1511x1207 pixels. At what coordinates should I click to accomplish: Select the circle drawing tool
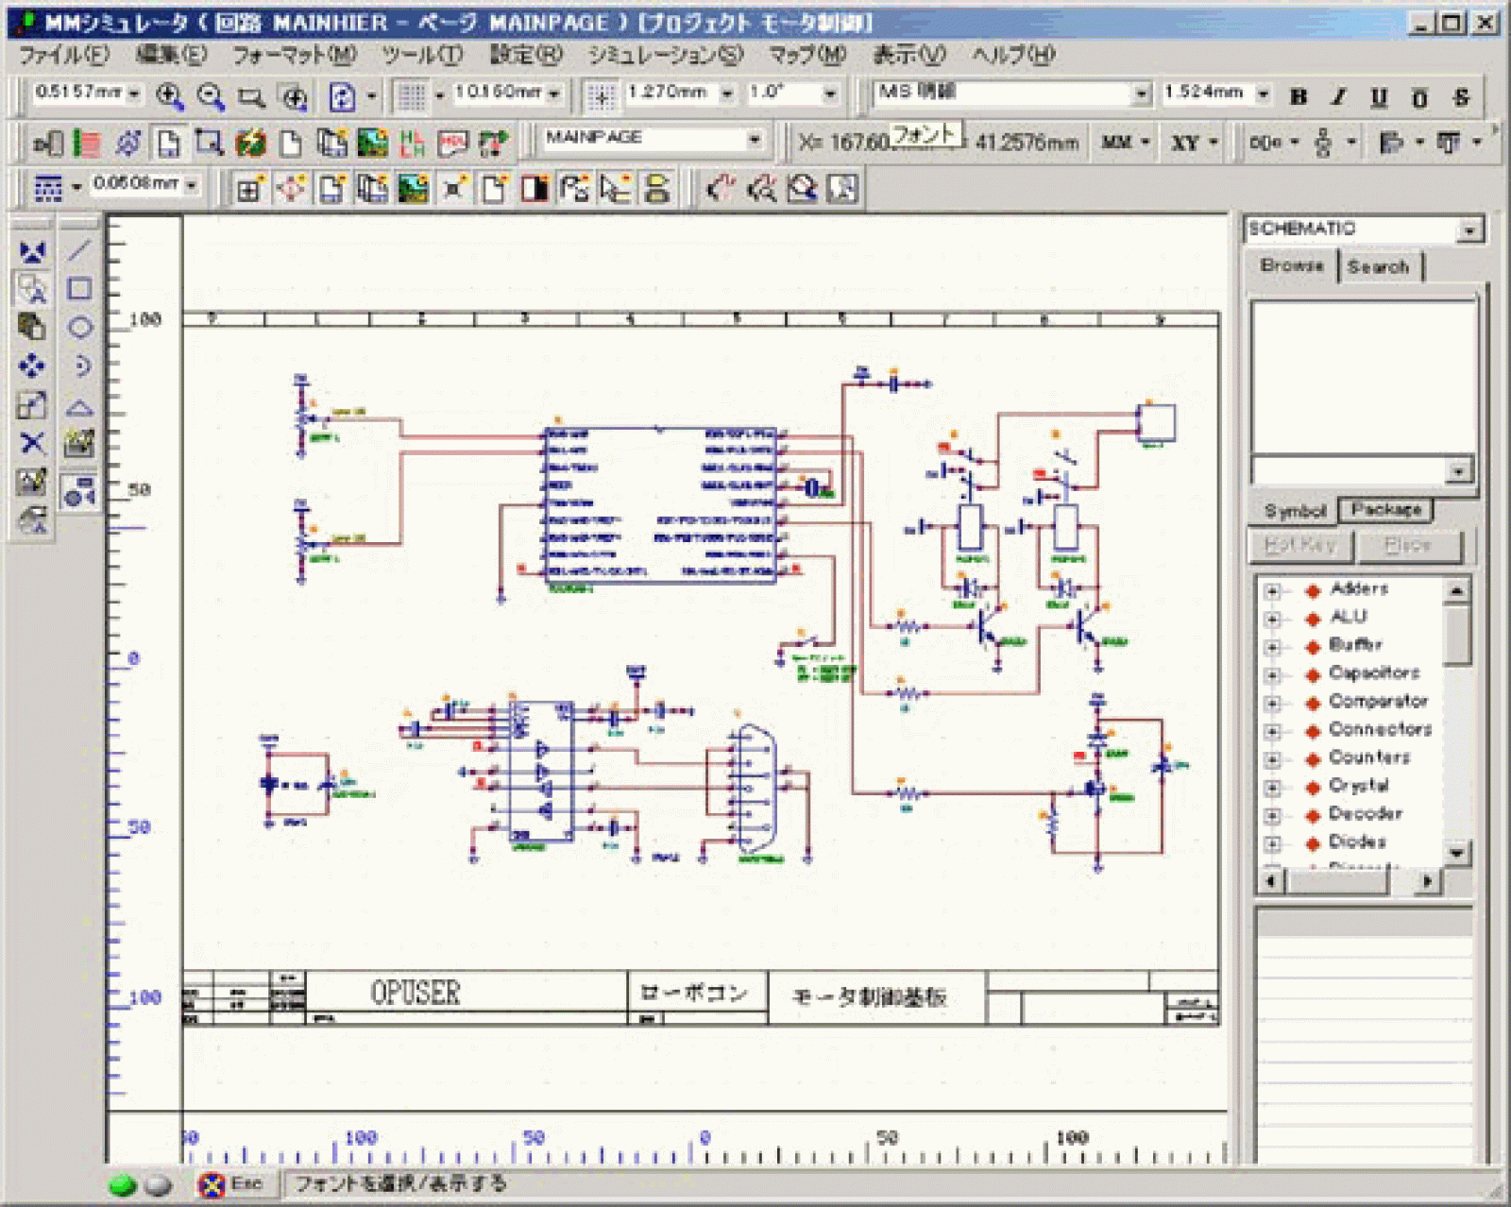coord(79,328)
